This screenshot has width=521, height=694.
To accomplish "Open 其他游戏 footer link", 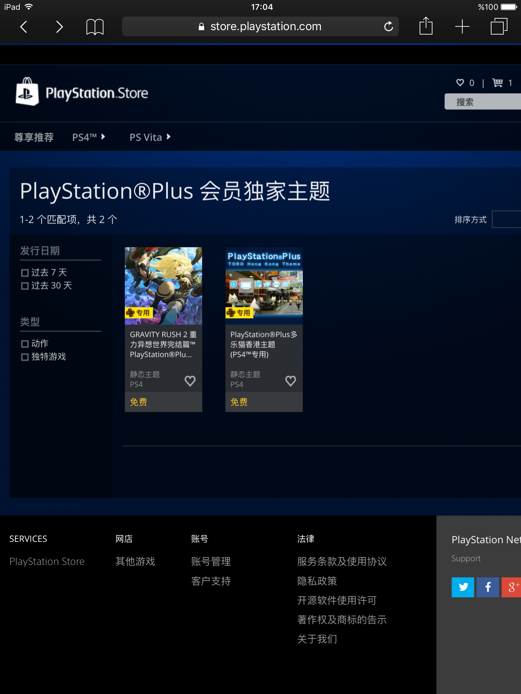I will point(135,562).
